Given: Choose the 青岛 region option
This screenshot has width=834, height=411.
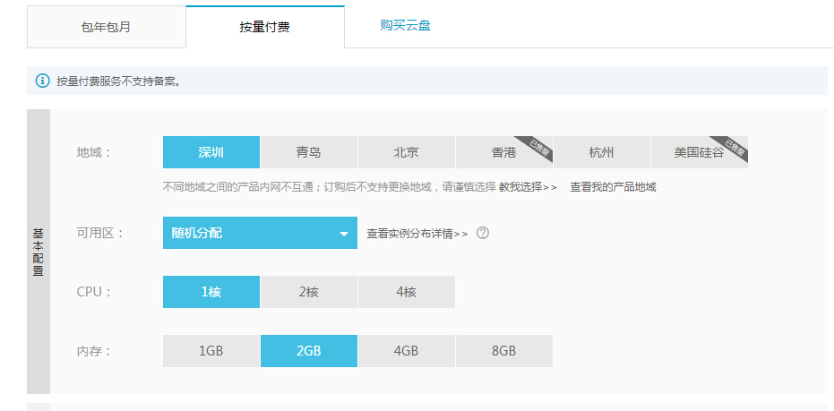Looking at the screenshot, I should click(x=308, y=152).
